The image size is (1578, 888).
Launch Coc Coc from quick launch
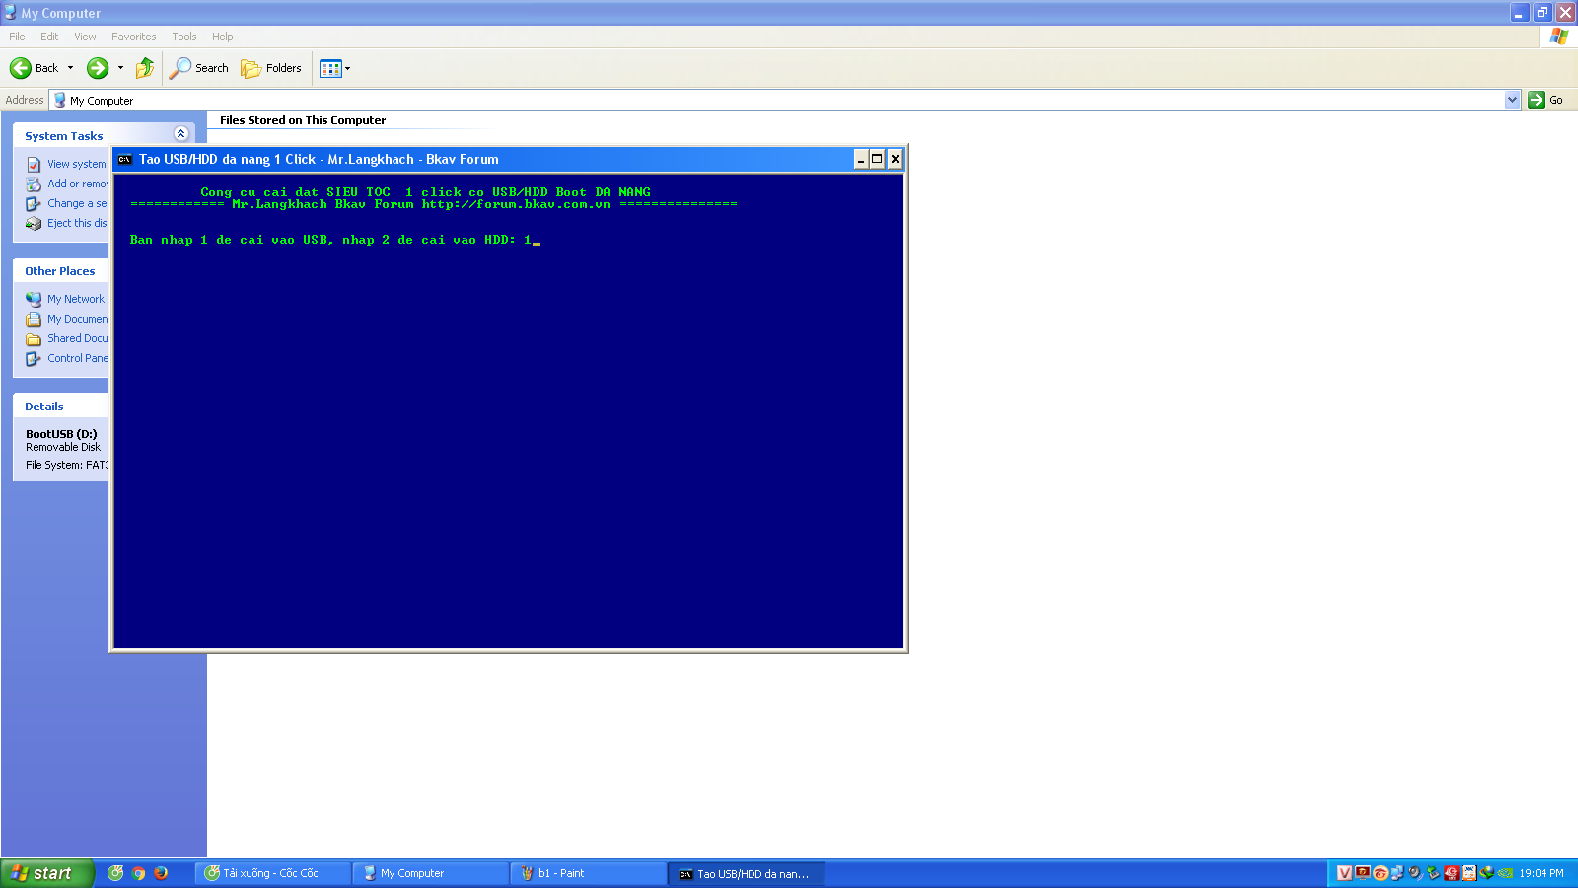click(x=115, y=873)
